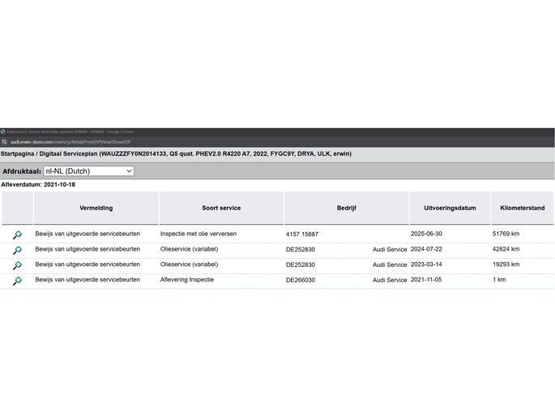
Task: Click the 51769 km mileage value
Action: click(506, 234)
